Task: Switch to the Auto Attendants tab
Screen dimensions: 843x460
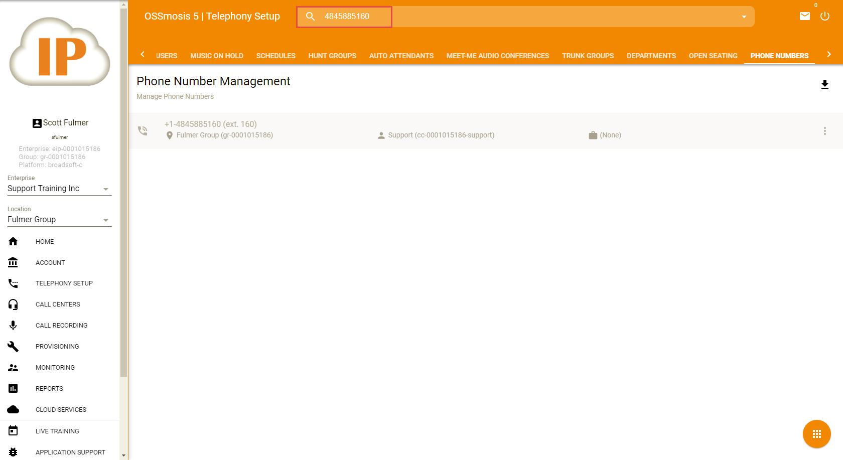Action: coord(401,56)
